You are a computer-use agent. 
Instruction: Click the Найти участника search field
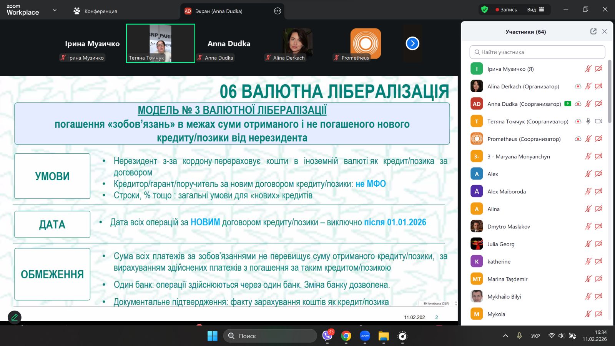click(x=537, y=52)
